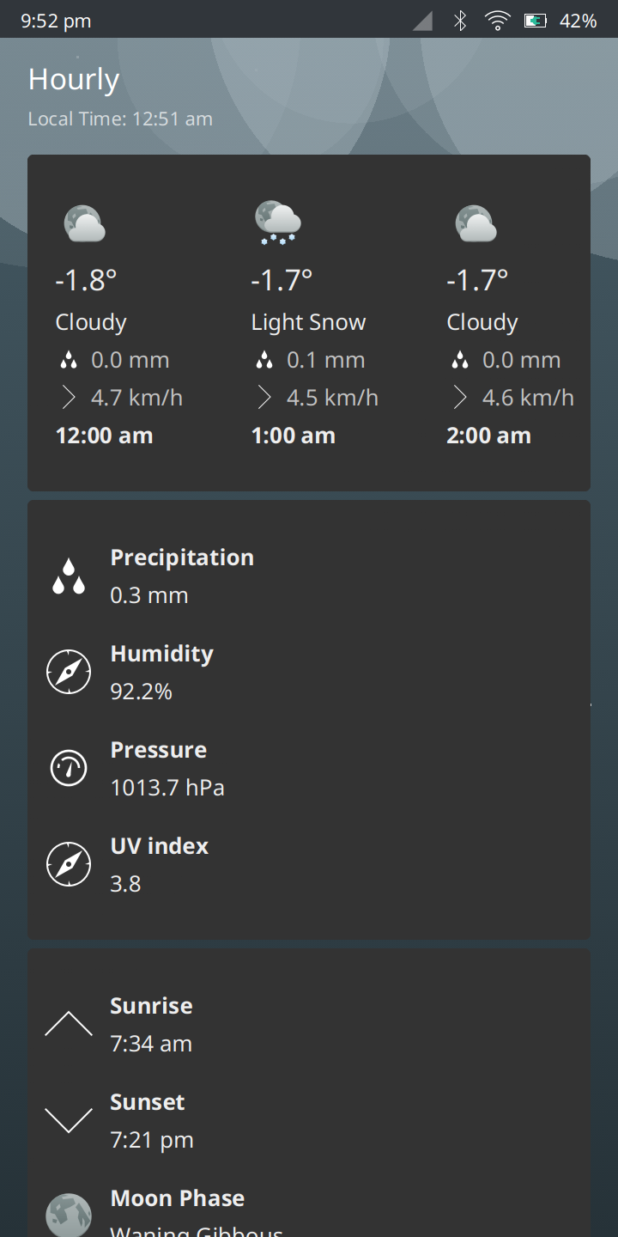This screenshot has width=618, height=1237.
Task: Tap the Sunrise 7:34 am entry
Action: click(151, 1025)
